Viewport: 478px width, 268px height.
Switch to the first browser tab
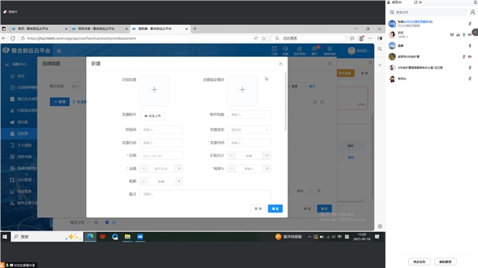tap(39, 29)
